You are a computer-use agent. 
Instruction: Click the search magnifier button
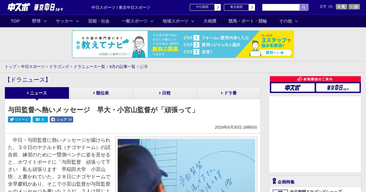pos(304,7)
